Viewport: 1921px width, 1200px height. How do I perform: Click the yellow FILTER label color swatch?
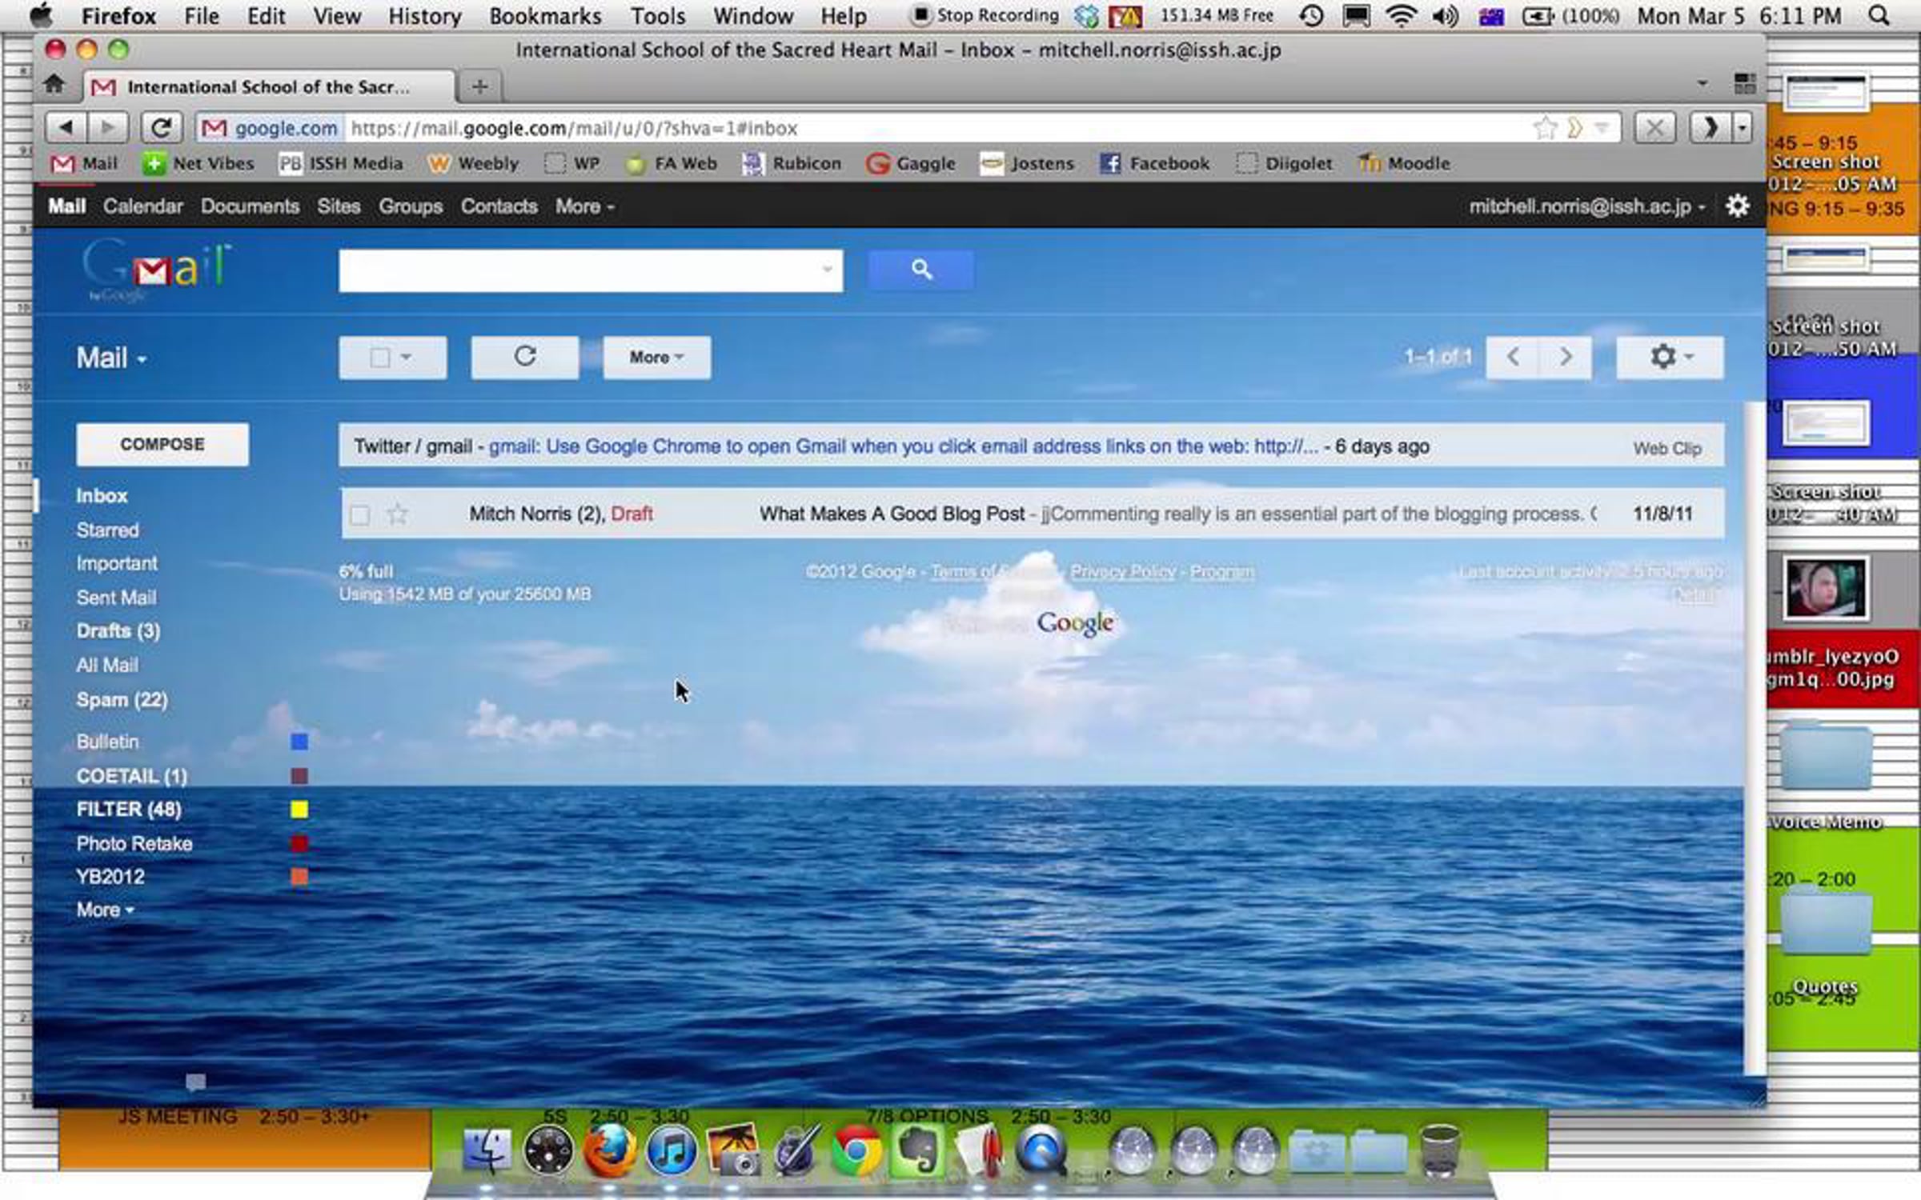click(x=299, y=810)
